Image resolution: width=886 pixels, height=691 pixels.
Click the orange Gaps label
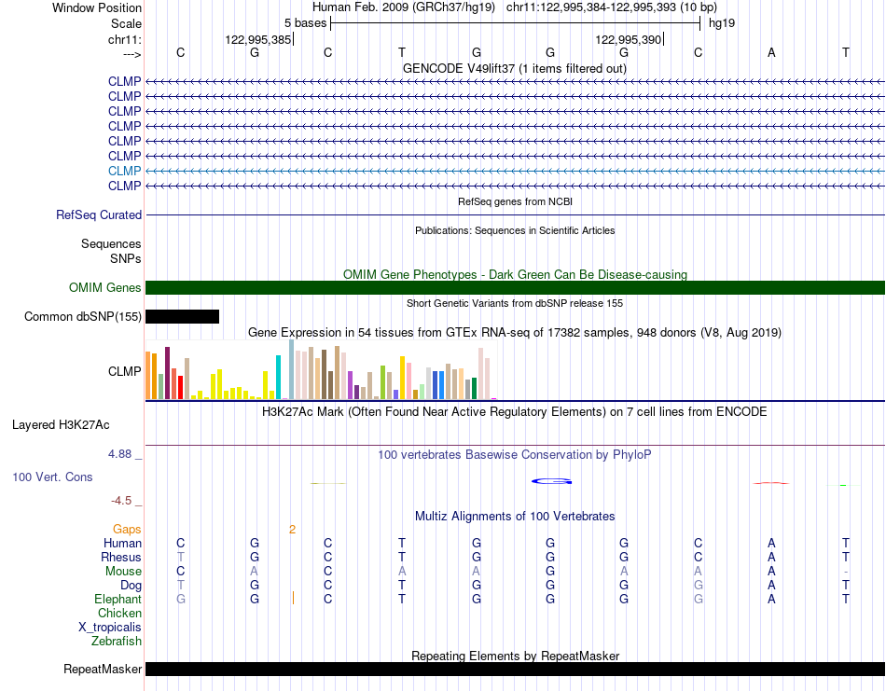click(x=127, y=529)
